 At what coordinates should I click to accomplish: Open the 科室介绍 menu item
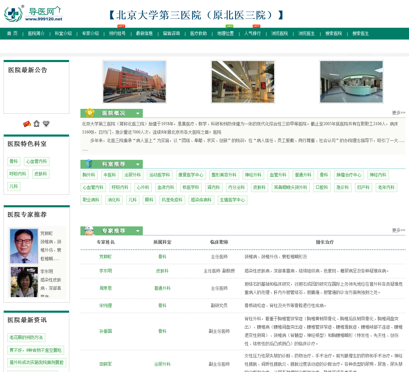click(x=63, y=33)
